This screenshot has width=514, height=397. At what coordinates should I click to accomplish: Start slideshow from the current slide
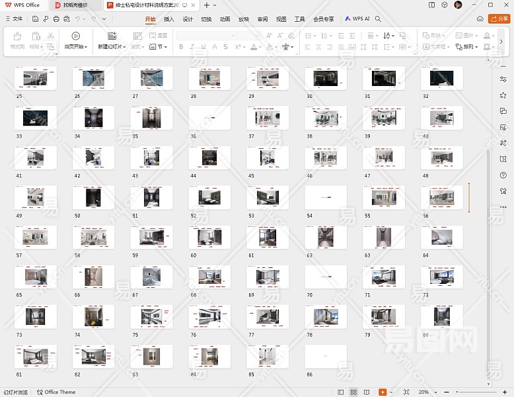(75, 40)
